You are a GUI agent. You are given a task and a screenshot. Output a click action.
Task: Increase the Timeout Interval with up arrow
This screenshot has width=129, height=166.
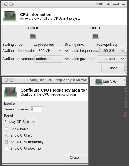click(43, 108)
